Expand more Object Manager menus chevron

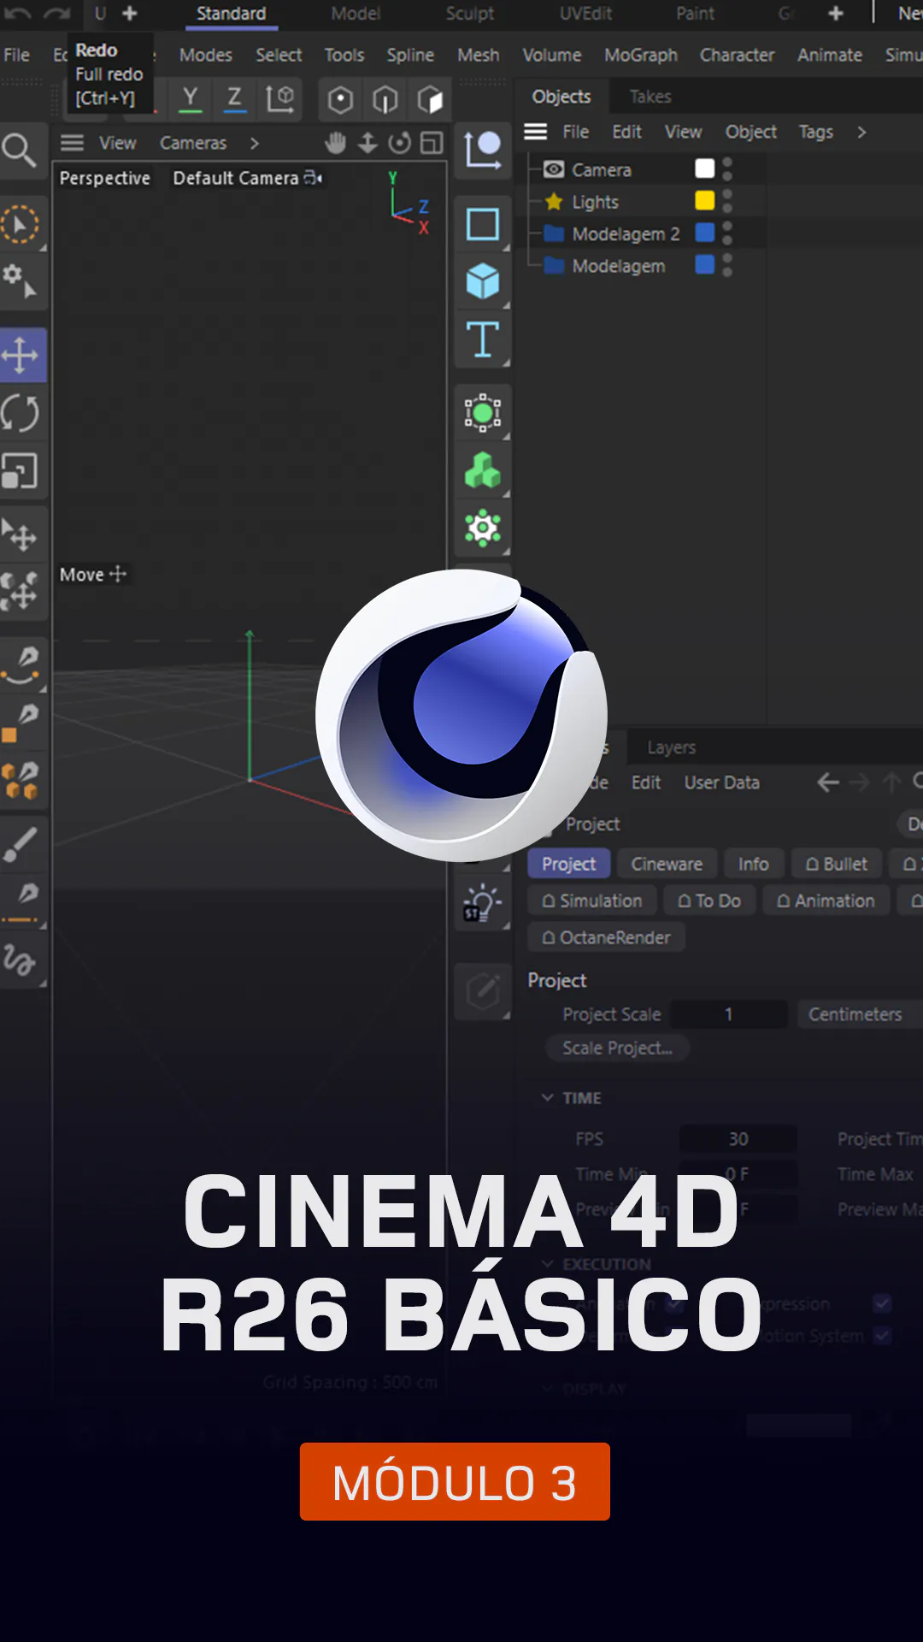click(861, 132)
